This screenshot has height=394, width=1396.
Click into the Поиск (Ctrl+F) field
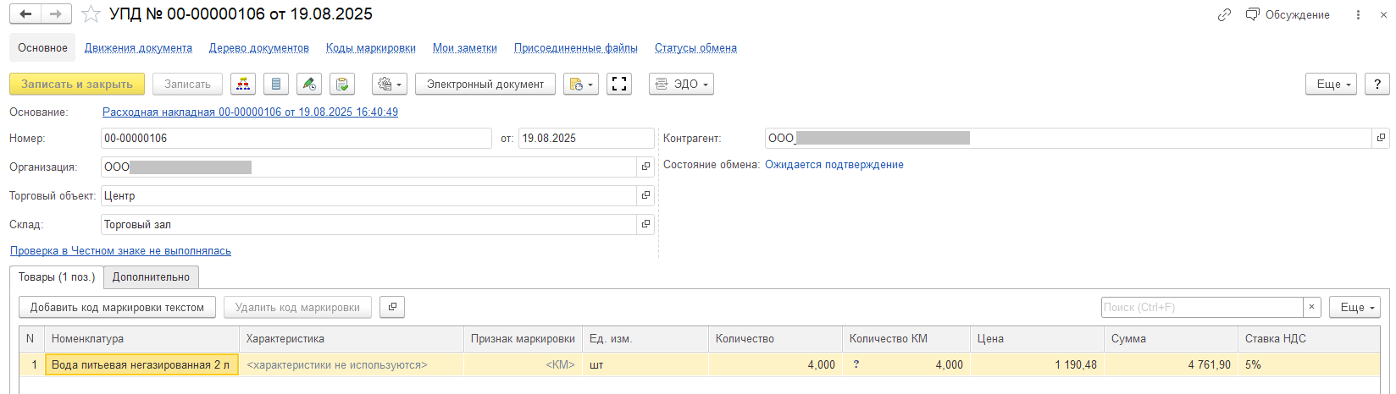click(1201, 307)
